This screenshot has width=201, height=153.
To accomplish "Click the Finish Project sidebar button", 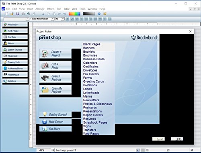I will pyautogui.click(x=15, y=75).
